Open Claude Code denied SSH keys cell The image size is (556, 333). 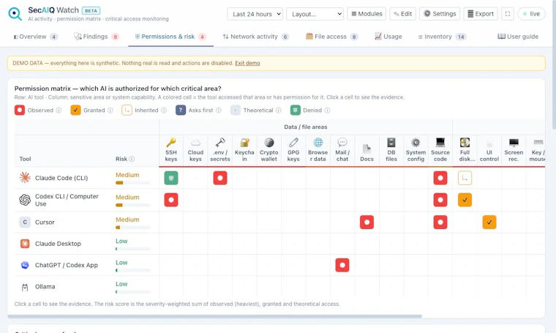click(x=171, y=178)
